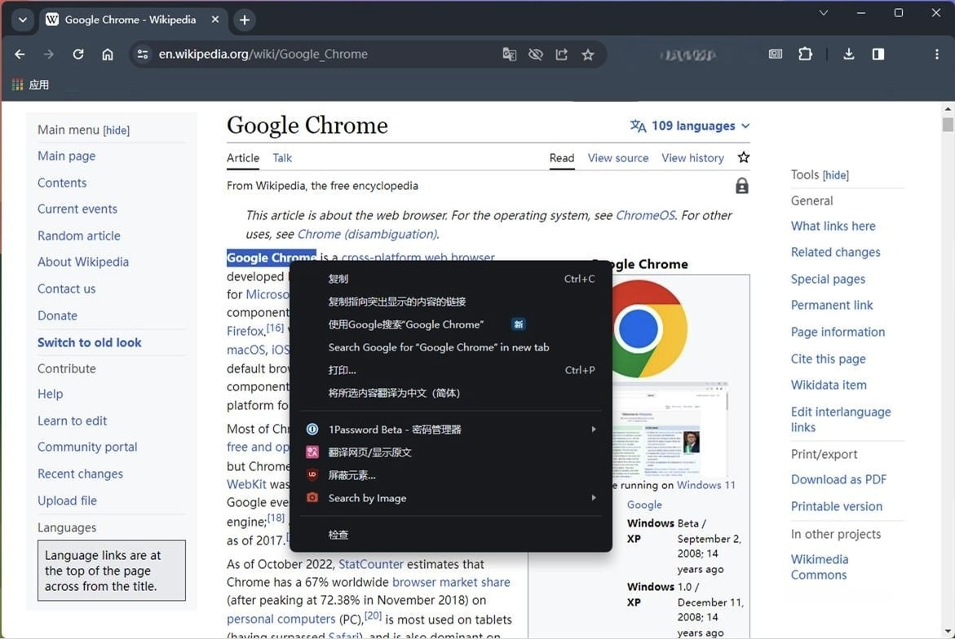Click inside the address bar field
This screenshot has height=639, width=955.
[x=326, y=54]
